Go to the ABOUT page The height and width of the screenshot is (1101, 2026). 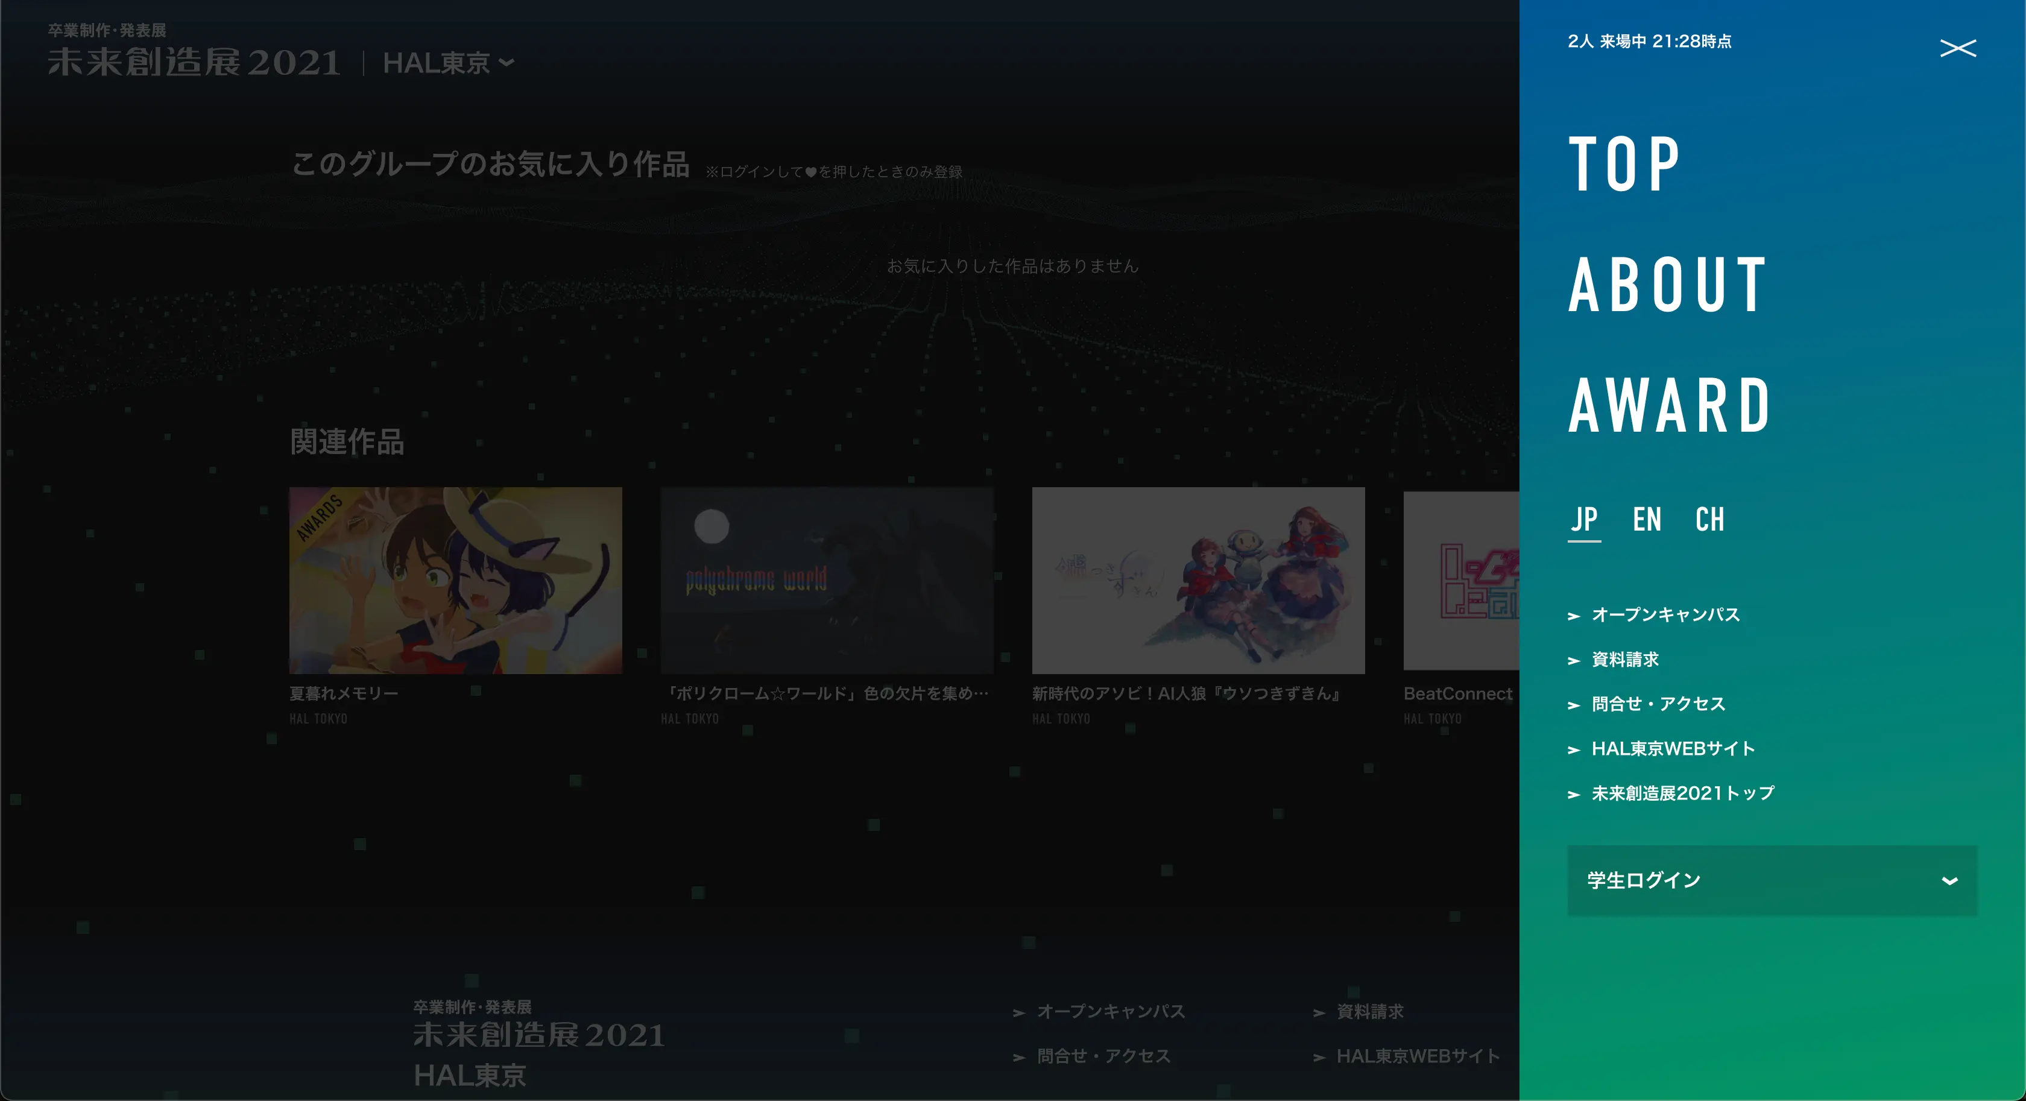coord(1667,285)
